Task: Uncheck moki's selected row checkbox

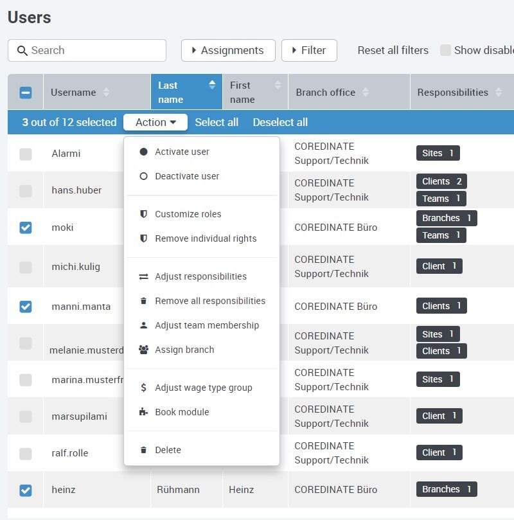Action: pyautogui.click(x=25, y=228)
